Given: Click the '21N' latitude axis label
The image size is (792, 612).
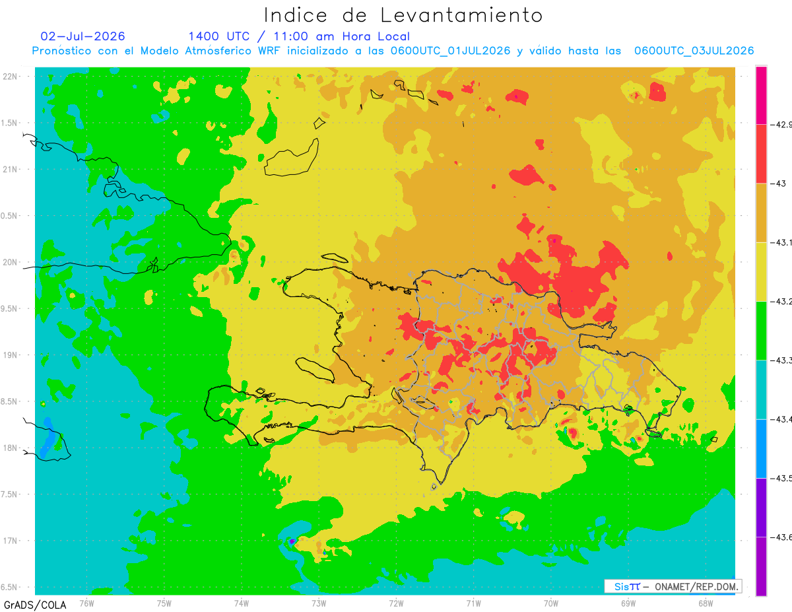Looking at the screenshot, I should [11, 169].
